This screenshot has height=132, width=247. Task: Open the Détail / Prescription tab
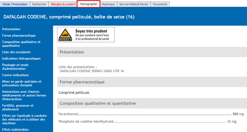click(x=15, y=4)
